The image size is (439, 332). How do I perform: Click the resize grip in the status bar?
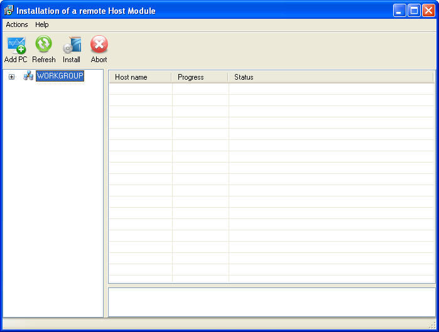432,325
